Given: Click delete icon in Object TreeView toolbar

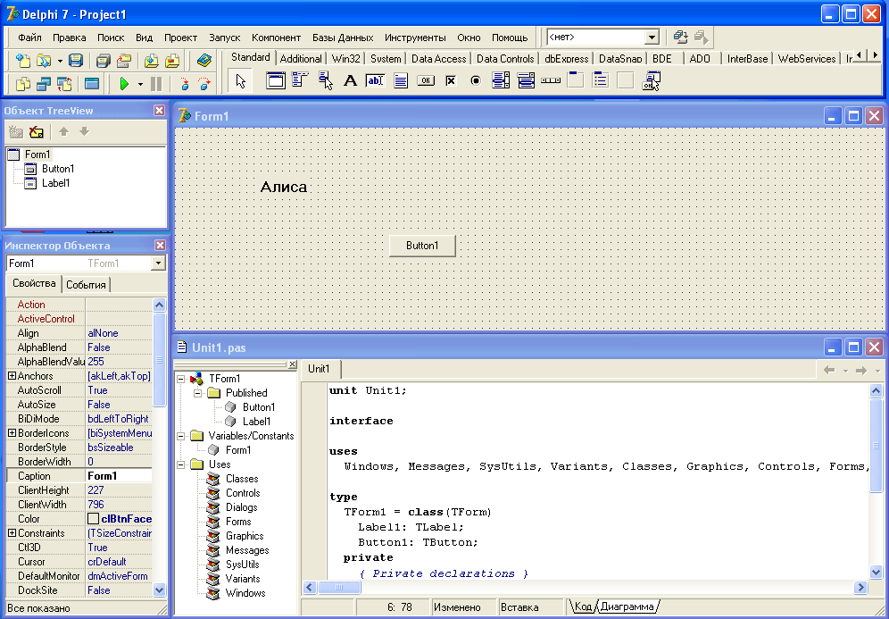Looking at the screenshot, I should point(37,132).
